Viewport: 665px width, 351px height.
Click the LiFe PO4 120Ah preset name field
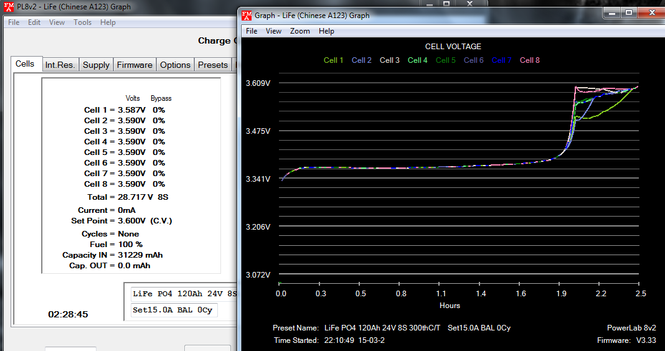[x=184, y=294]
